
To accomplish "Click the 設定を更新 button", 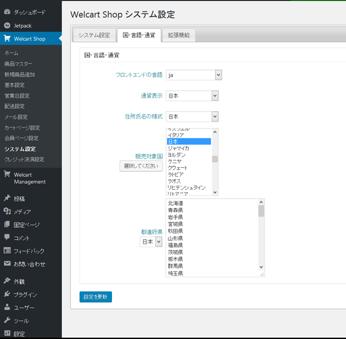I will pyautogui.click(x=96, y=297).
